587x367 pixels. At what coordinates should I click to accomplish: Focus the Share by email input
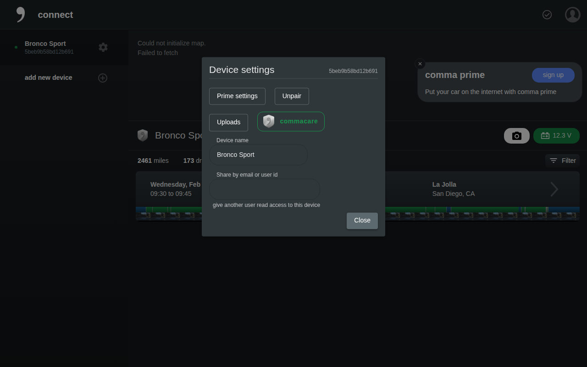pos(265,189)
